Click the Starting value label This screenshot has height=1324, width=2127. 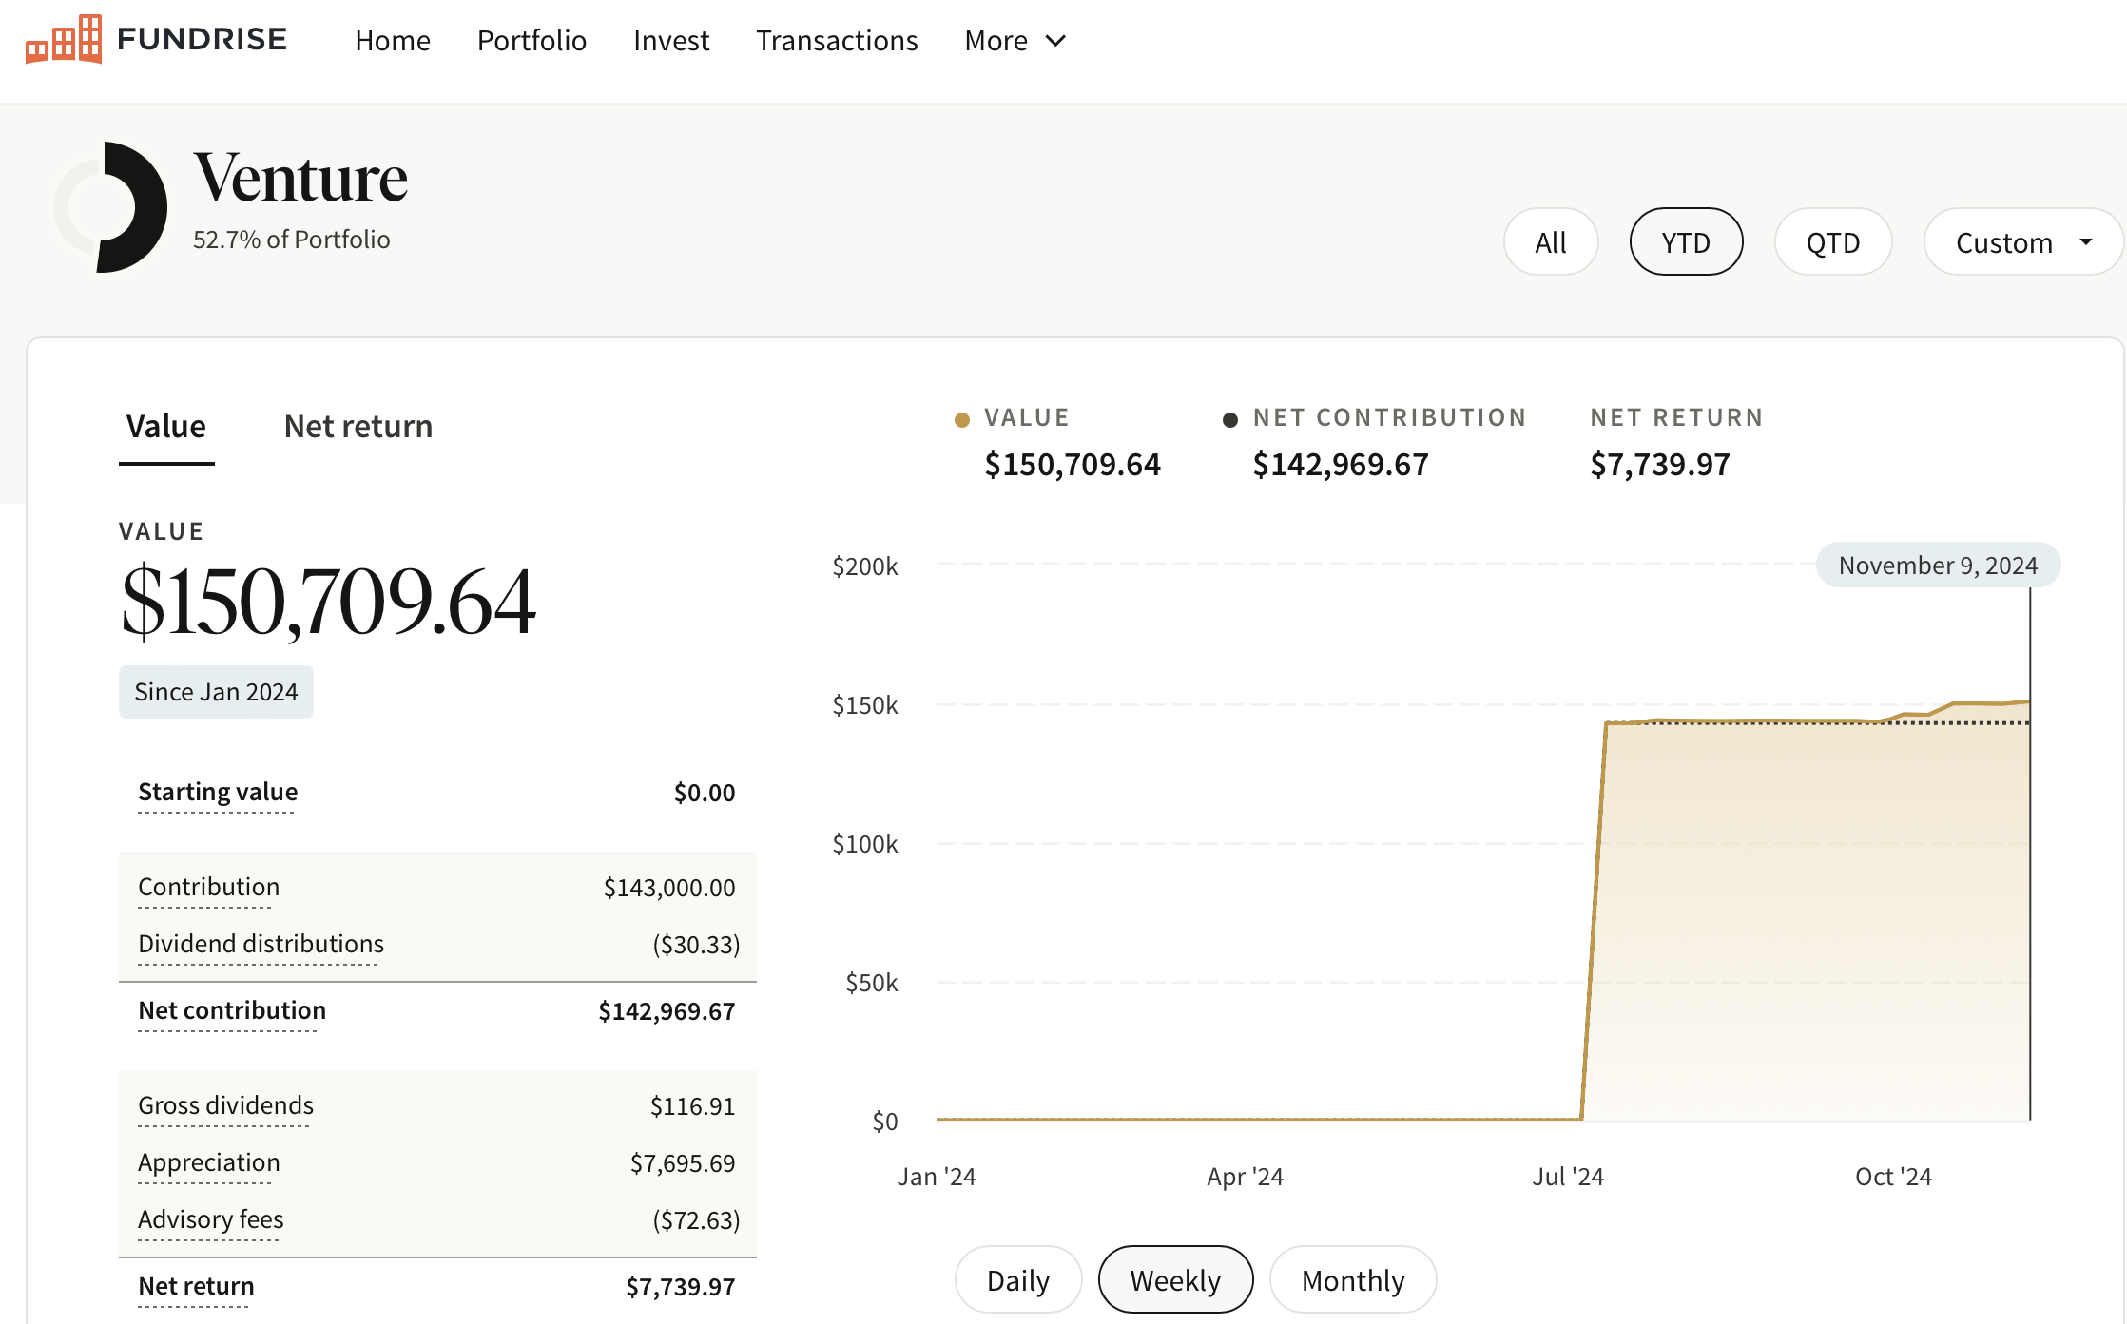click(x=218, y=792)
